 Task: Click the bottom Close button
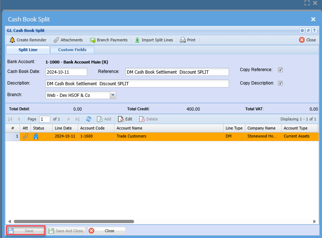tap(107, 231)
